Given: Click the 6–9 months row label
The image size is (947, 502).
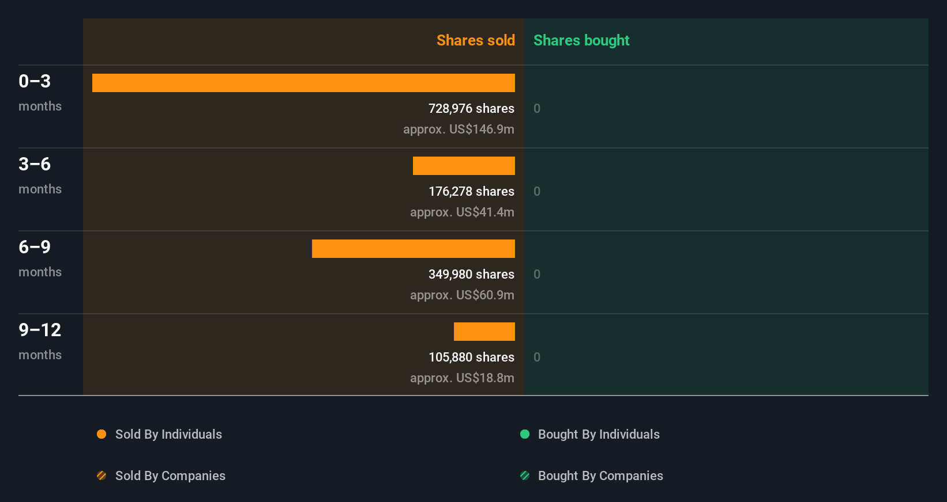Looking at the screenshot, I should pos(40,258).
